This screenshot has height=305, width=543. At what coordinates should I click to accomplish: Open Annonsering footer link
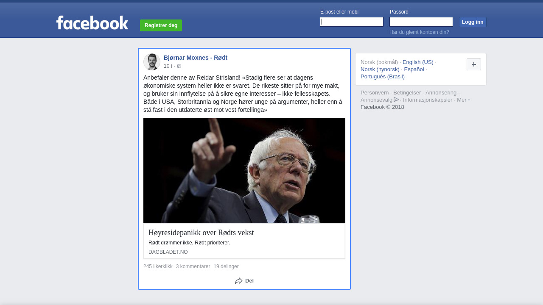pos(441,93)
